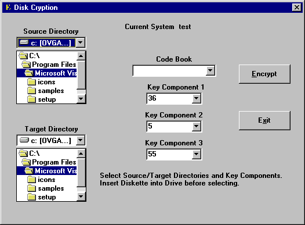Viewport: 305px width, 225px height.
Task: Open Key Component 3 dropdown arrow
Action: (197, 154)
